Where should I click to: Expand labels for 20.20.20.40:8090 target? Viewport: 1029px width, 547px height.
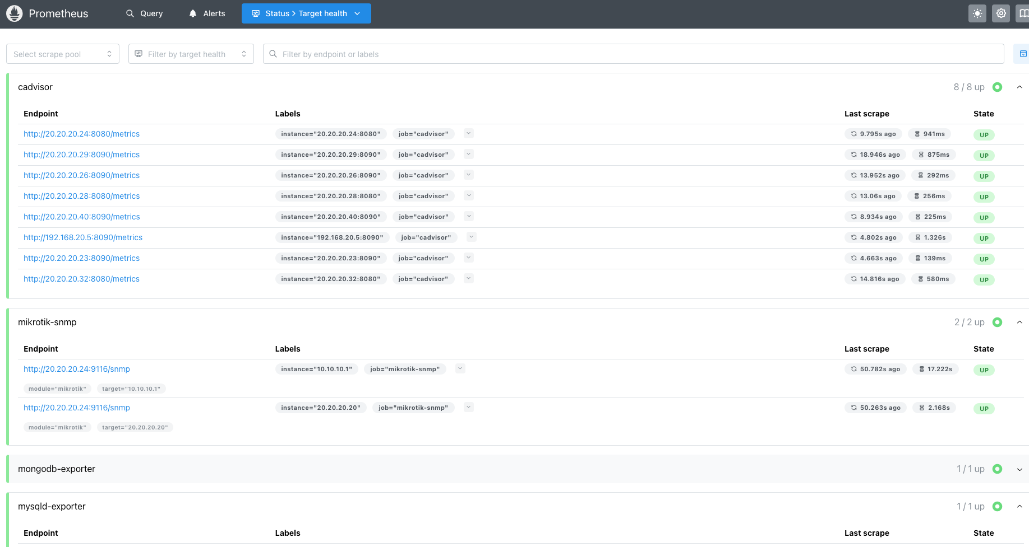[469, 216]
